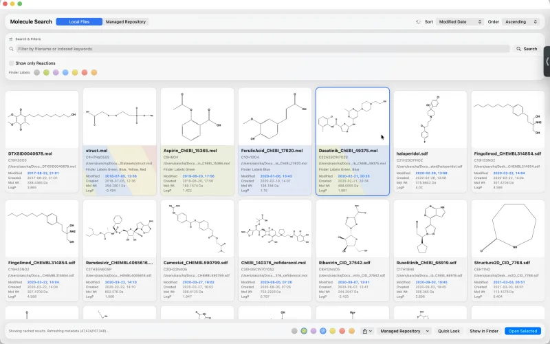Select the Aspirin_ChEBI_15365.mol structure thumbnail
Screen dimensions: 550x344
[197, 116]
